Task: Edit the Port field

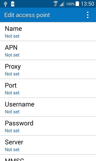Action: click(x=48, y=88)
